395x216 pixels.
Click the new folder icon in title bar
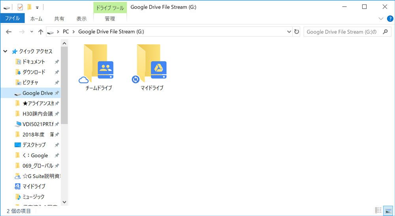coord(29,7)
